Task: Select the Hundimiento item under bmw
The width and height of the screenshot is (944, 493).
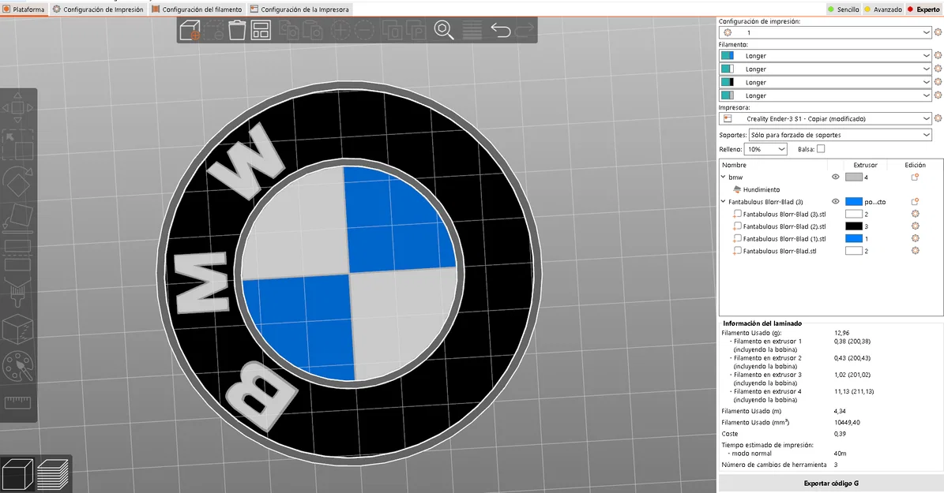Action: [761, 189]
